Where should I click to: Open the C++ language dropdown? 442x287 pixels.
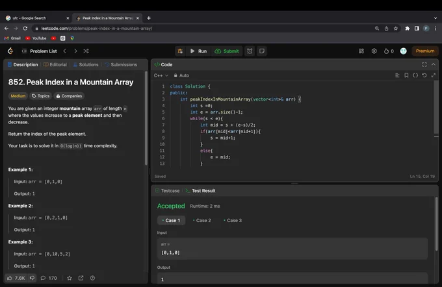(x=161, y=75)
